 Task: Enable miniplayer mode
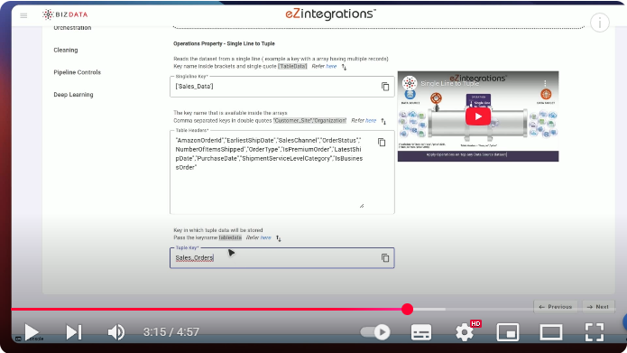[x=508, y=332]
